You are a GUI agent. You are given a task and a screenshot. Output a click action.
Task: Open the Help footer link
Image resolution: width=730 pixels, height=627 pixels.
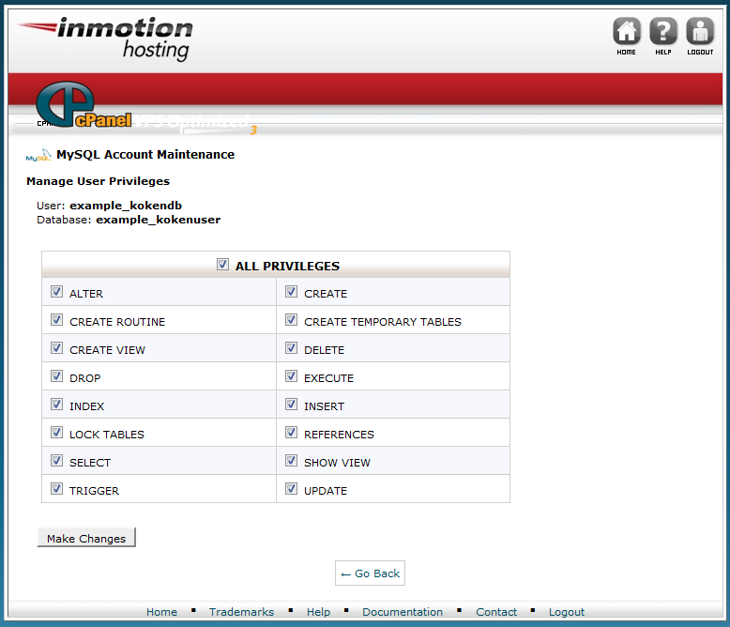318,612
